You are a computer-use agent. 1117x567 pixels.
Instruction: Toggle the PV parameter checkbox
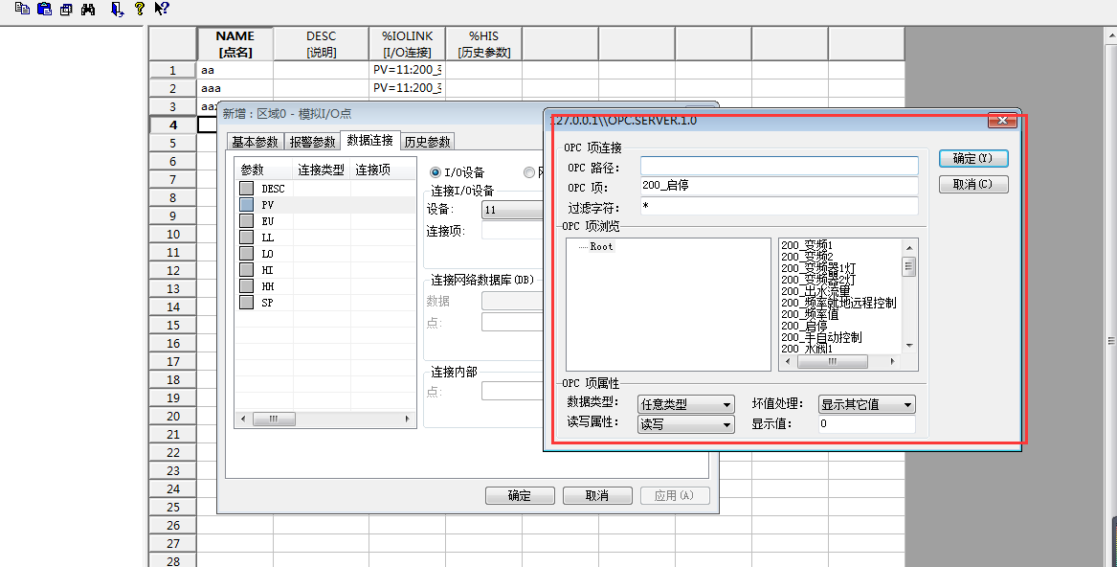(247, 205)
